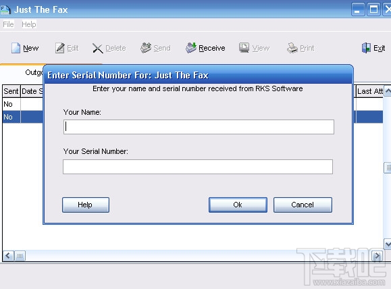391x289 pixels.
Task: Select the first row with Sent No
Action: 22,104
